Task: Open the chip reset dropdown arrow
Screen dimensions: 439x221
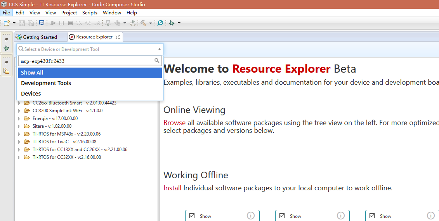Action: (125, 23)
